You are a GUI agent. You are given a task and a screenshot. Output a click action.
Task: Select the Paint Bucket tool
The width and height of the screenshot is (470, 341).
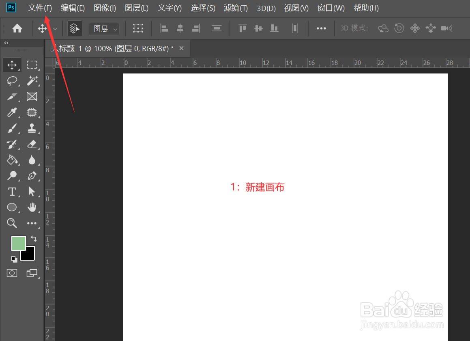(12, 160)
